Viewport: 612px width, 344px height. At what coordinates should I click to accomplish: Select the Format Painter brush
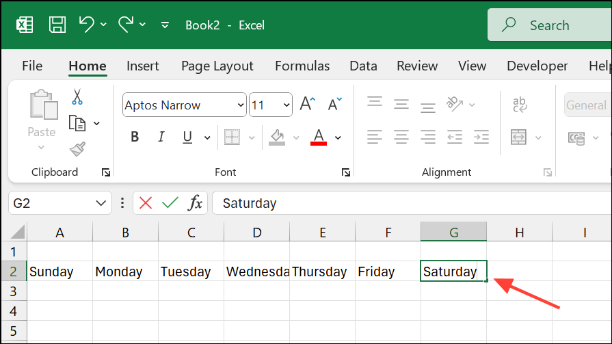[x=77, y=148]
